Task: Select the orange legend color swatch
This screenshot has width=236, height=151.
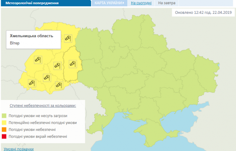Action: click(x=5, y=130)
